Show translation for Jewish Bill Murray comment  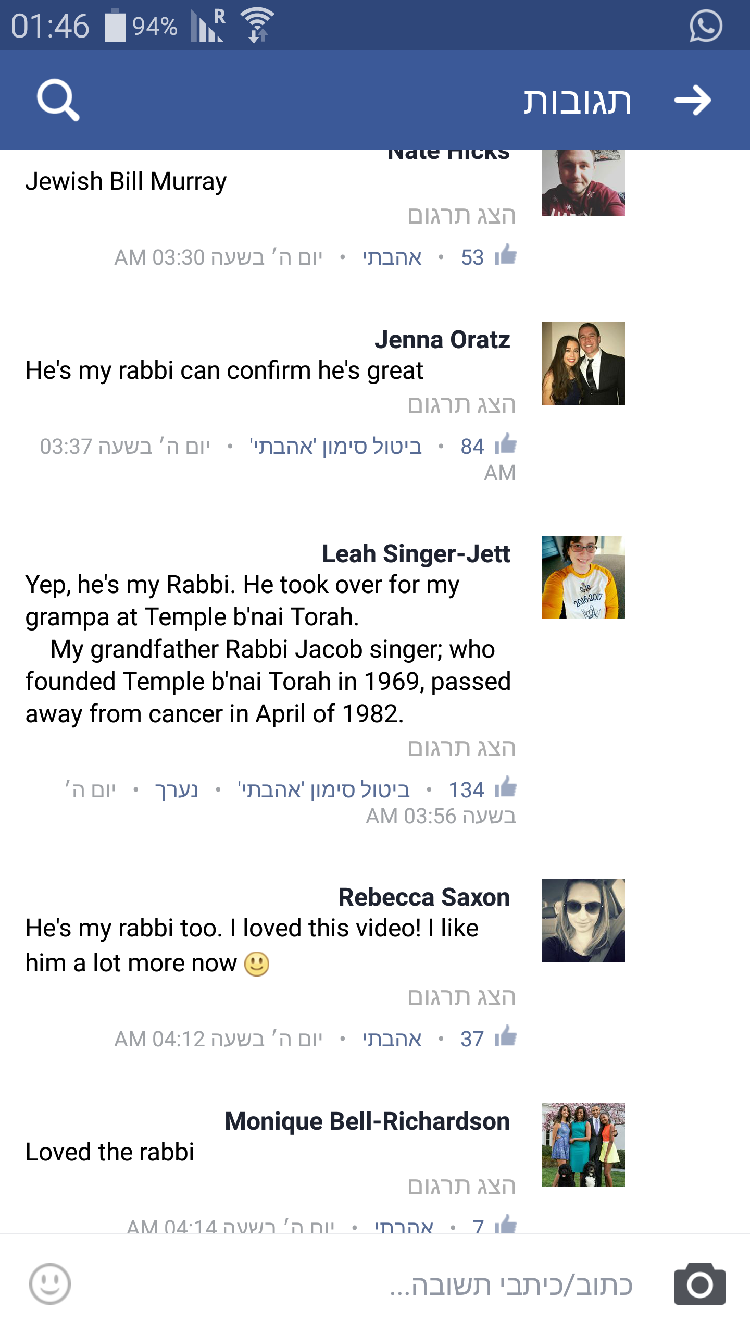(461, 216)
